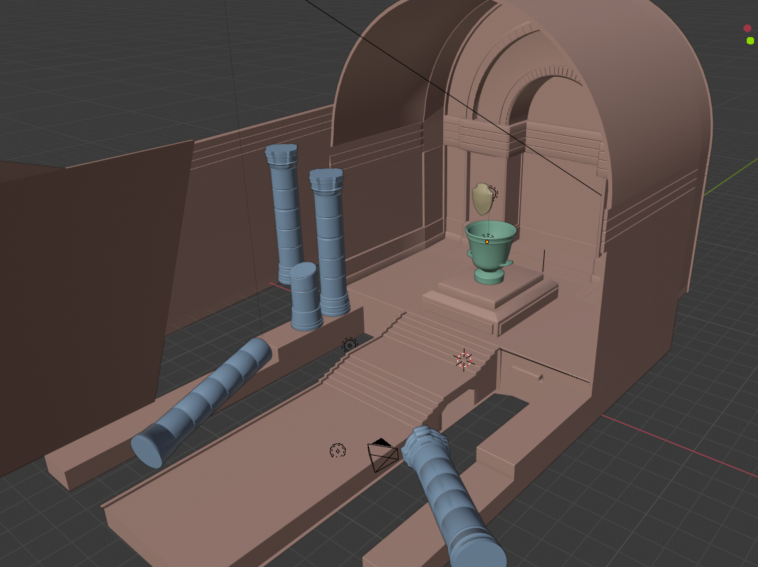
Task: Click the bright green axis dot of the navigation gizmo
Action: tap(750, 40)
